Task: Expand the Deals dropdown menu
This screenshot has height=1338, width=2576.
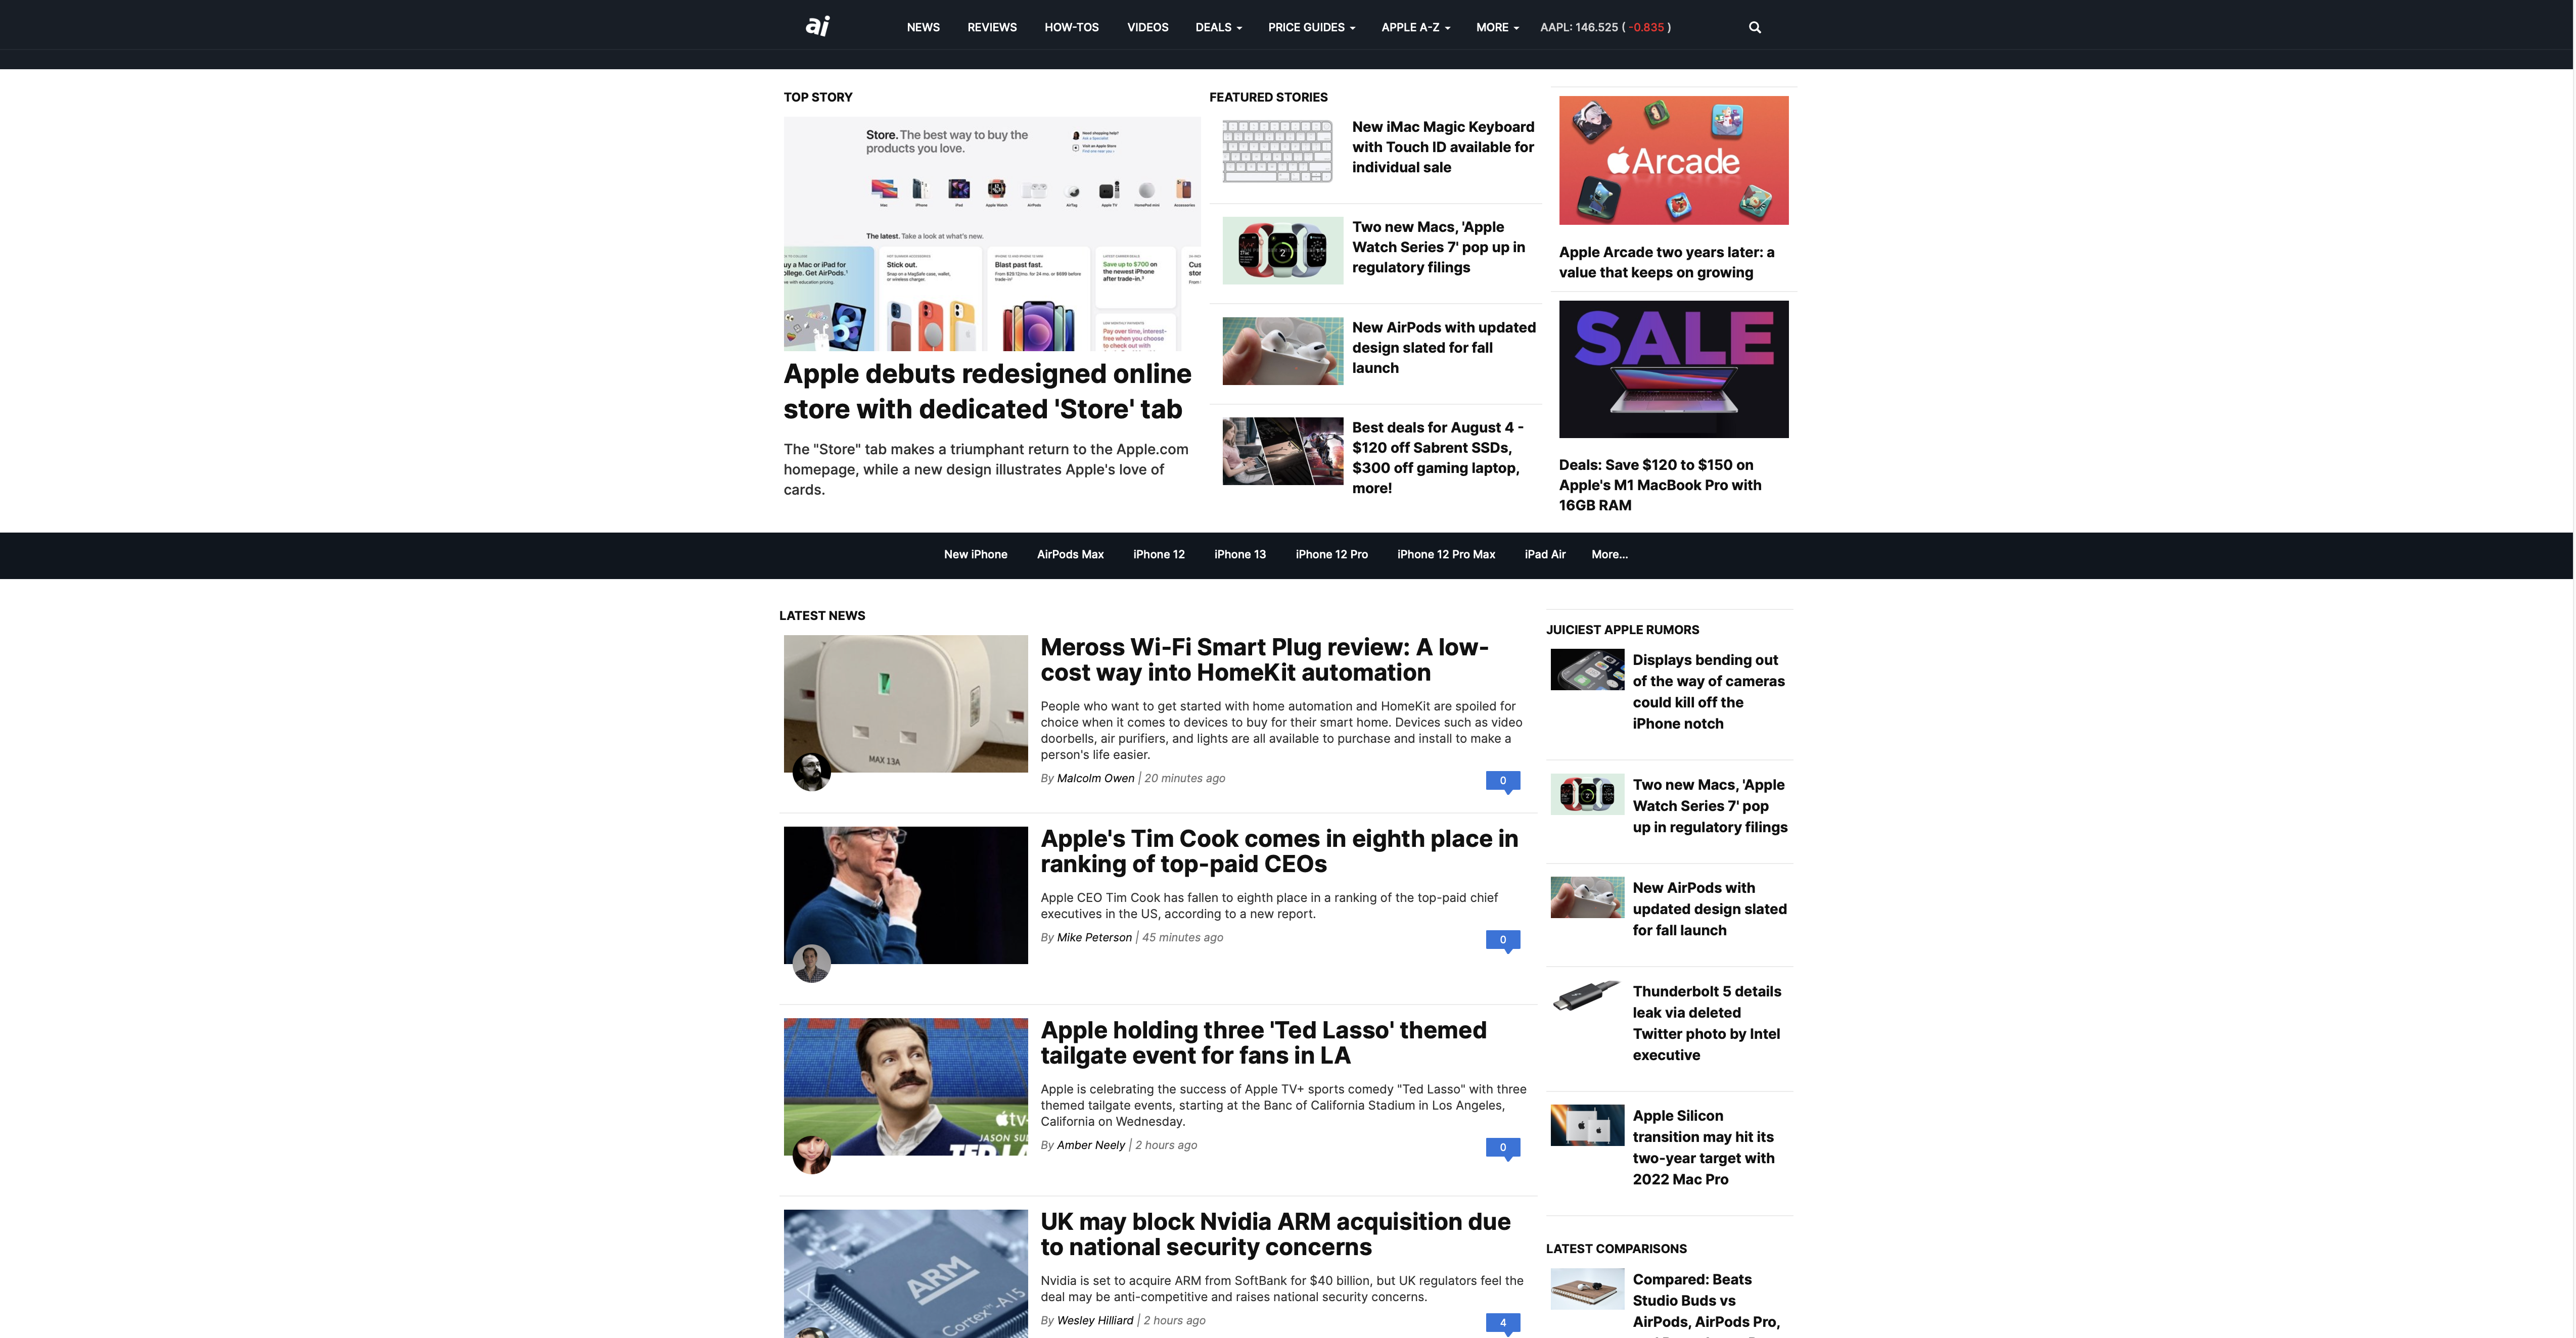Action: pyautogui.click(x=1218, y=28)
